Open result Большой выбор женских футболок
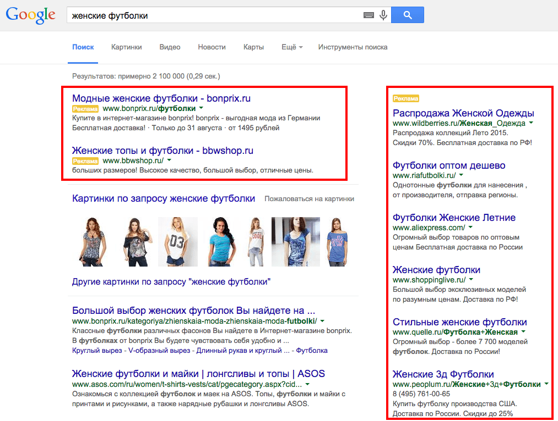 193,311
